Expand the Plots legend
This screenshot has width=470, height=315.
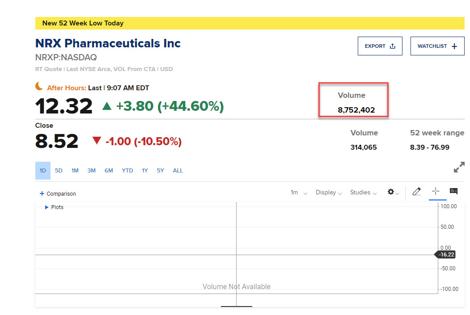47,207
